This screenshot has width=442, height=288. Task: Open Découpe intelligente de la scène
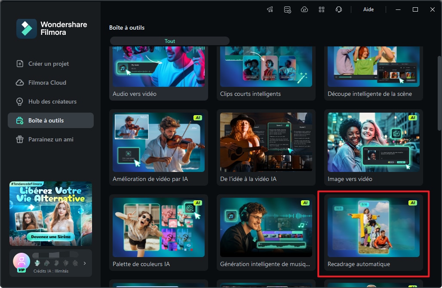coord(374,73)
